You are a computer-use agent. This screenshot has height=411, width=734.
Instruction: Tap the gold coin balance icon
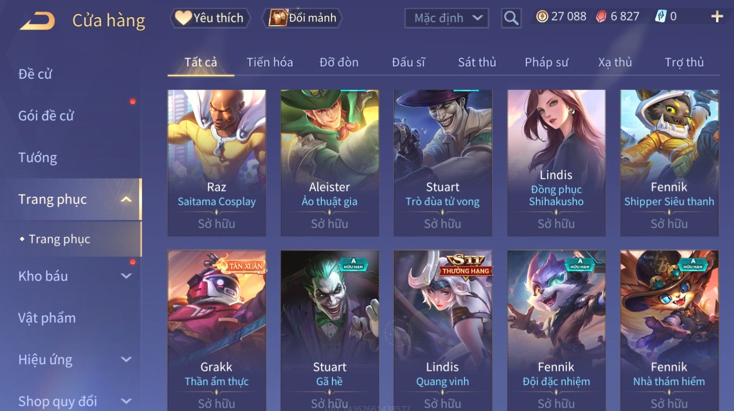click(x=542, y=17)
